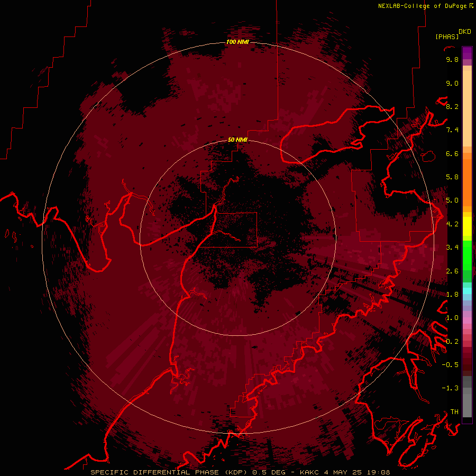Click the 4.2 scale value
The width and height of the screenshot is (476, 476).
click(452, 224)
